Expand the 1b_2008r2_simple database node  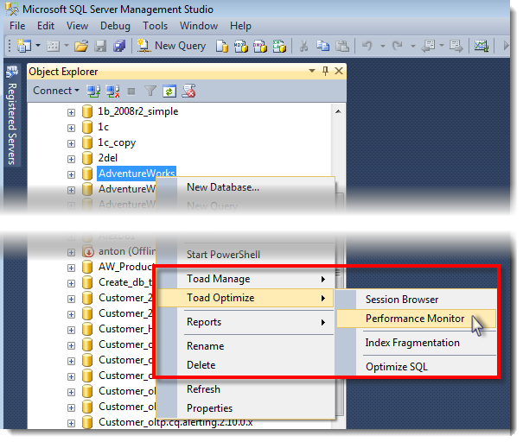point(71,112)
